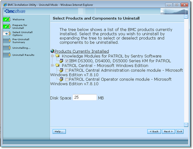This screenshot has width=193, height=149.
Task: Select the Select Uninstall Options step label
Action: point(22,34)
